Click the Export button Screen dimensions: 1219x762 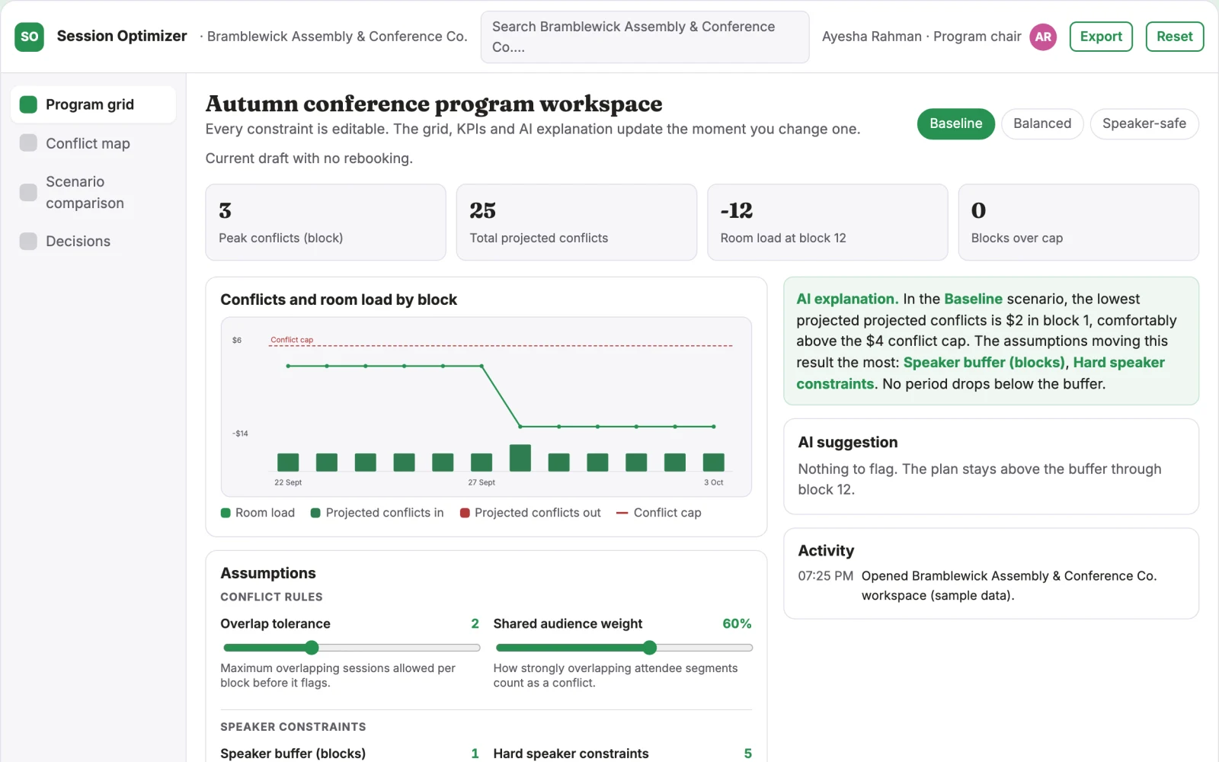point(1101,37)
